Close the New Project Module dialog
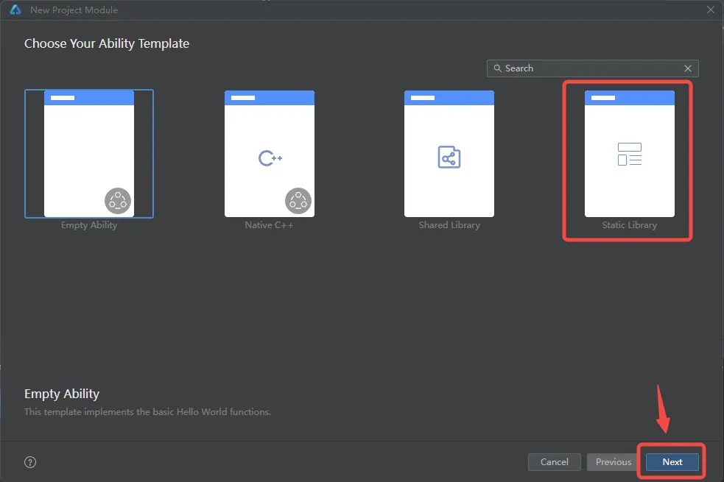Screen dimensions: 724x482 710,10
